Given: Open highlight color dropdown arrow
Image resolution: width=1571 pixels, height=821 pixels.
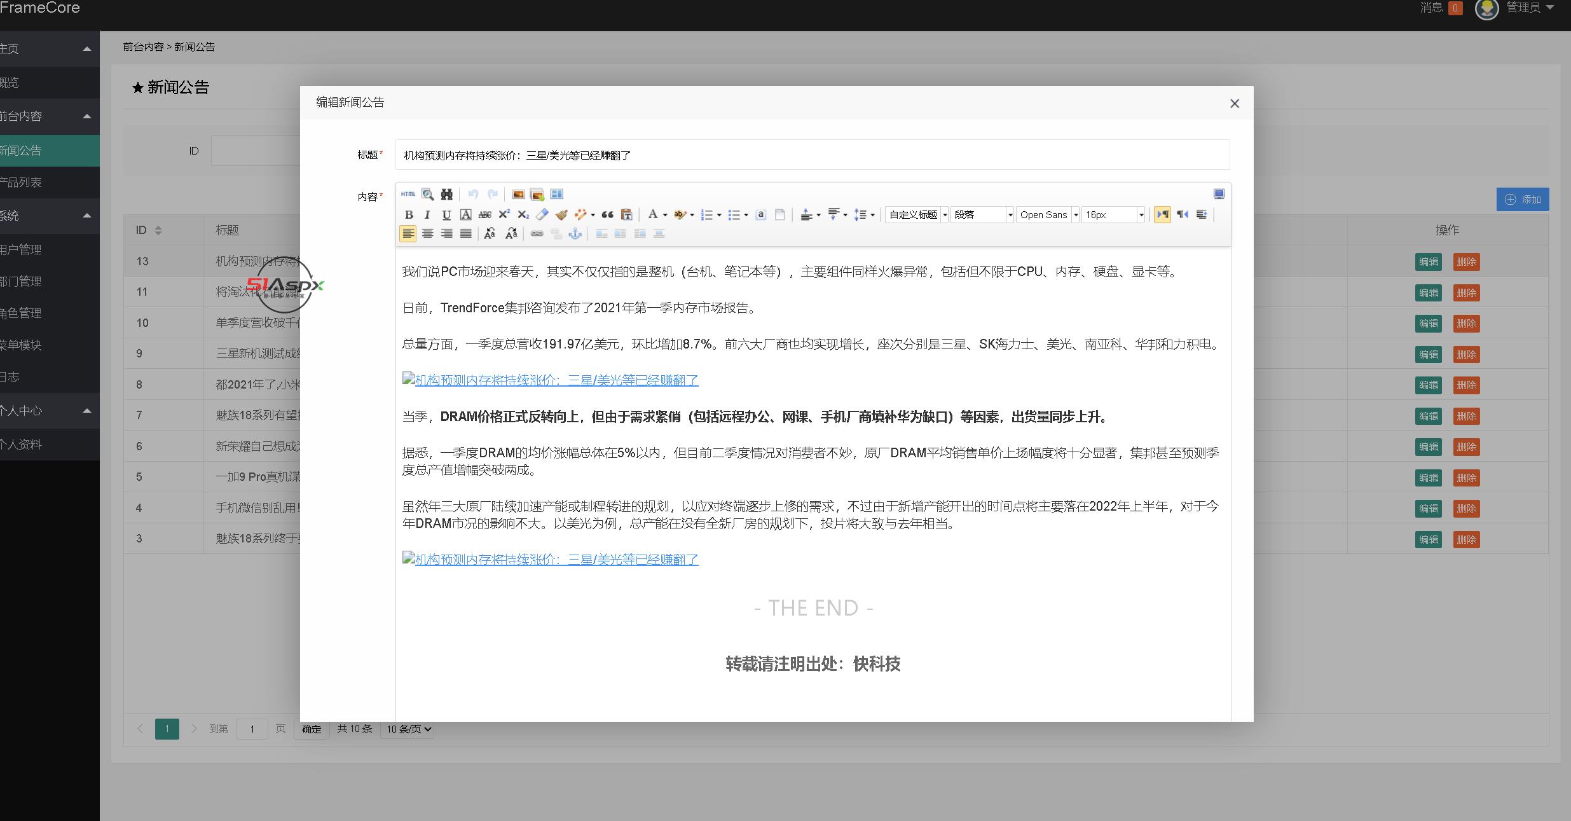Looking at the screenshot, I should click(x=692, y=215).
